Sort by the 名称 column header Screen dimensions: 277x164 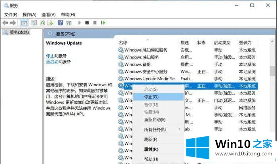point(123,43)
